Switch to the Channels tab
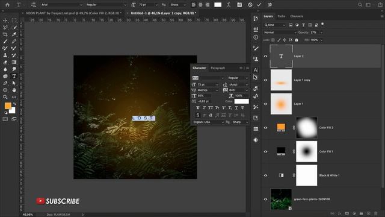Image resolution: width=385 pixels, height=217 pixels. coord(297,16)
